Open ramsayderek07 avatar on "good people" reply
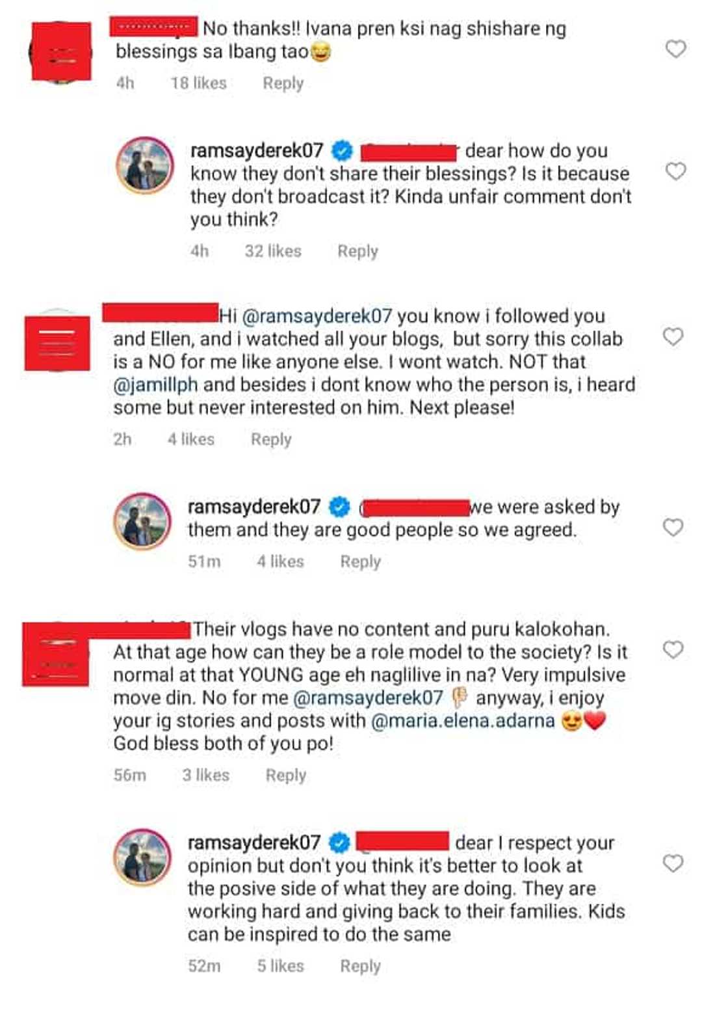 [142, 521]
